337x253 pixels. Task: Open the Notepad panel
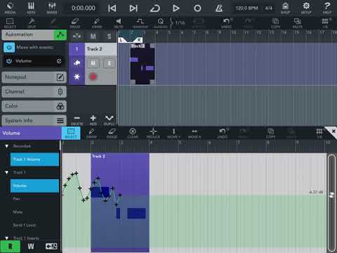click(x=34, y=77)
